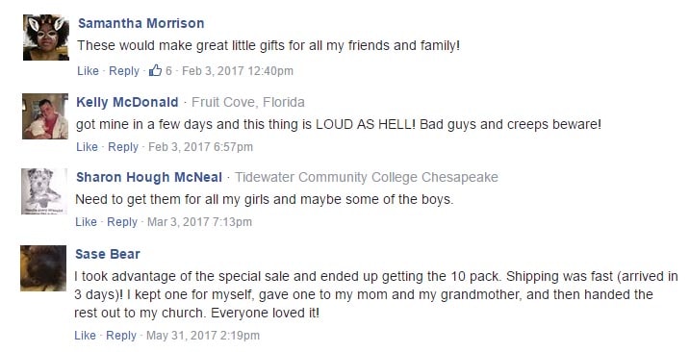Like Kelly McDonald's comment
This screenshot has height=352, width=690.
point(88,146)
